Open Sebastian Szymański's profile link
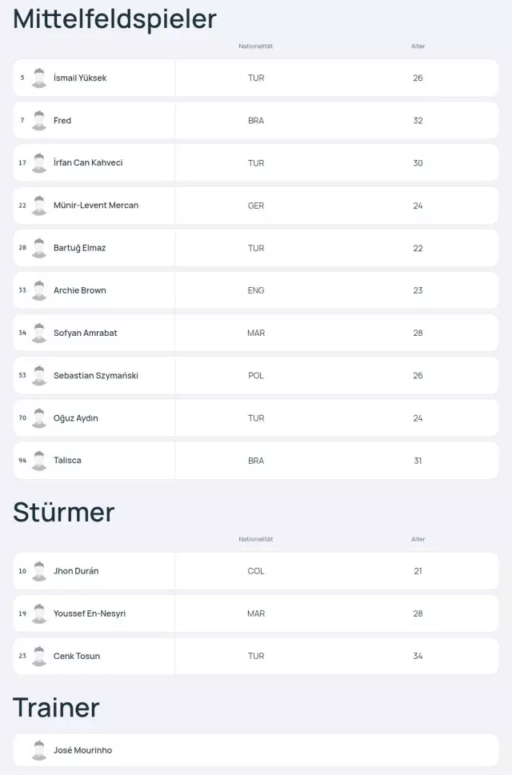This screenshot has width=512, height=775. 96,376
